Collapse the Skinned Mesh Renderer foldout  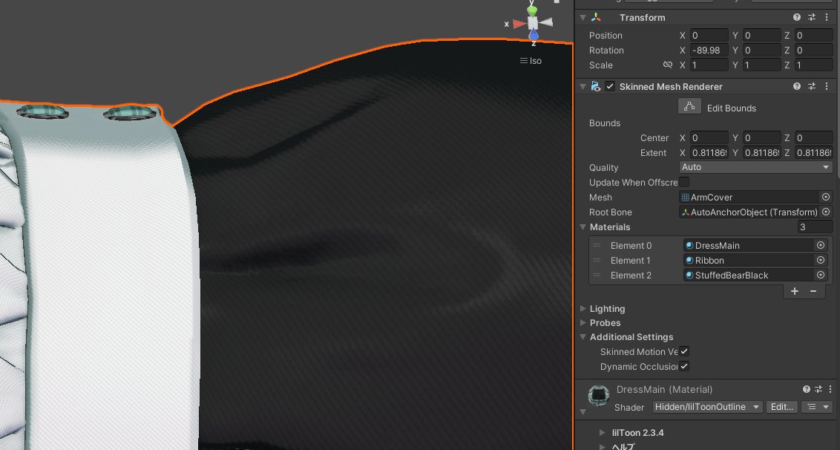point(583,86)
